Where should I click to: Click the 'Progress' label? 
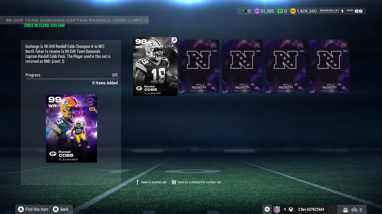tap(33, 75)
